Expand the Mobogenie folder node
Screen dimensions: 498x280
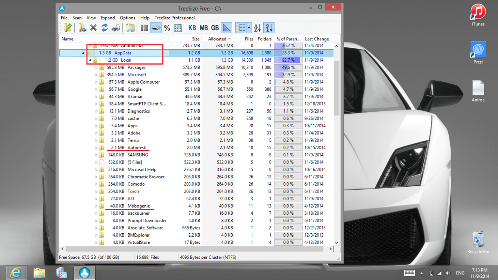pos(96,206)
